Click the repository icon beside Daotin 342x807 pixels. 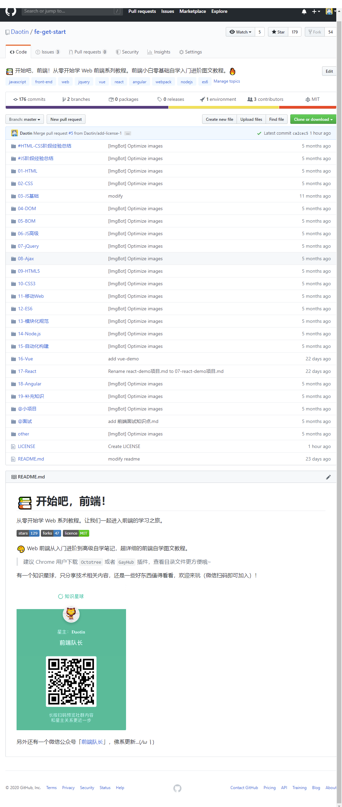7,32
